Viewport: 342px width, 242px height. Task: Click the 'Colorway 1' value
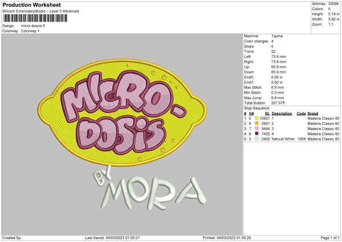coord(30,31)
